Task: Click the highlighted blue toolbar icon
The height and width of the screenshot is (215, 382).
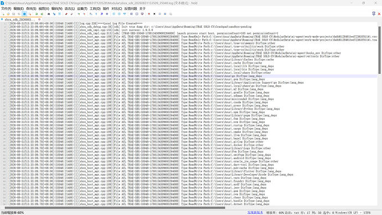Action: (24, 14)
